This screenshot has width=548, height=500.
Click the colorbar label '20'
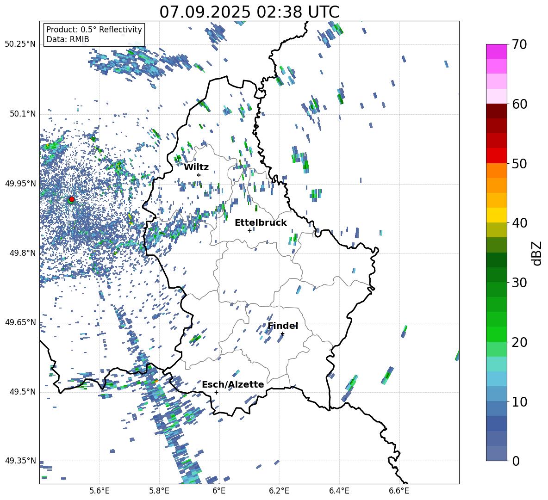point(519,343)
